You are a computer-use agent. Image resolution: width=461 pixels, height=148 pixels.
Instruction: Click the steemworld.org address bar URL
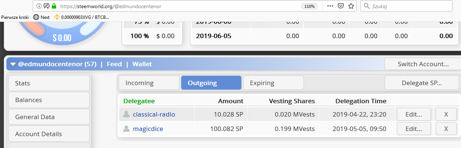(111, 6)
